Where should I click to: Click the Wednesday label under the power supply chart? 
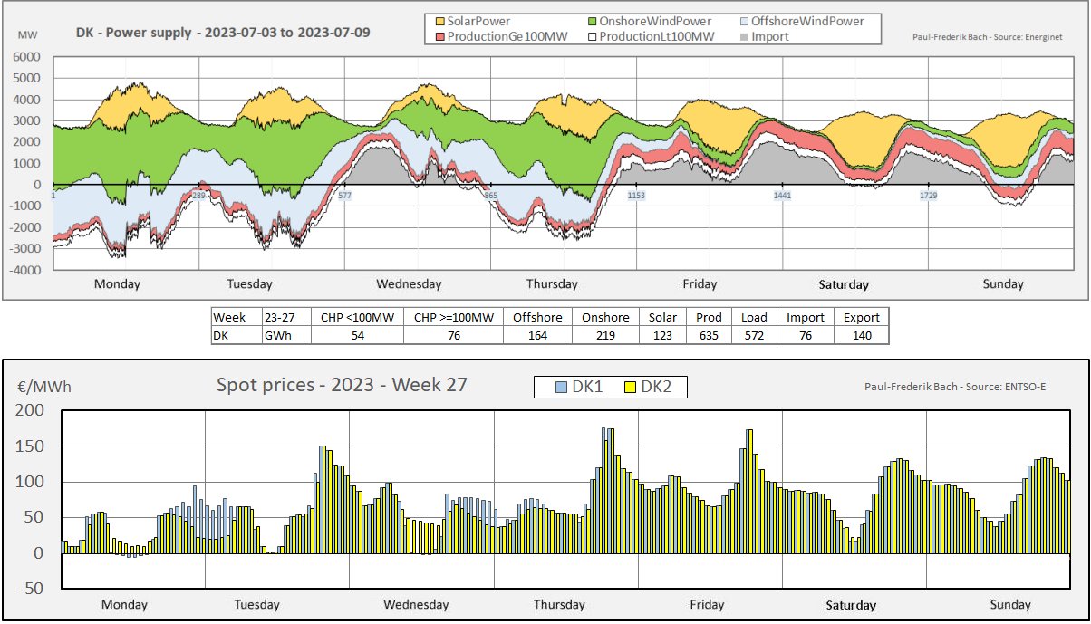point(409,284)
